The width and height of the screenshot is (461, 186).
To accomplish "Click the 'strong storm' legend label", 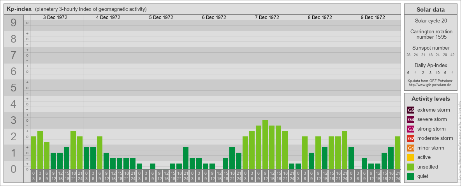I will 431,129.
